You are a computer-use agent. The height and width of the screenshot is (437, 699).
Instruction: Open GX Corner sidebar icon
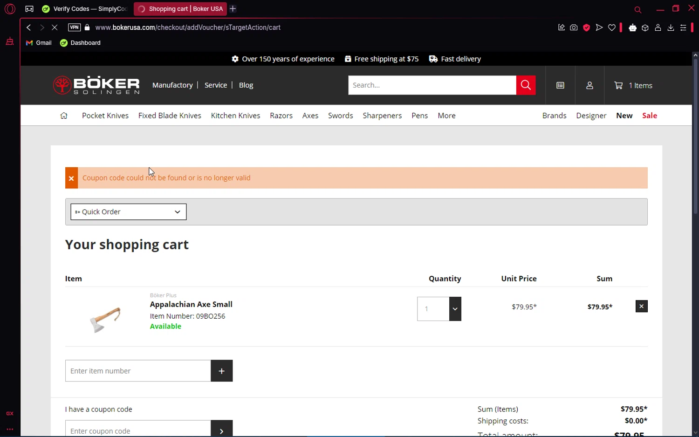(x=10, y=413)
